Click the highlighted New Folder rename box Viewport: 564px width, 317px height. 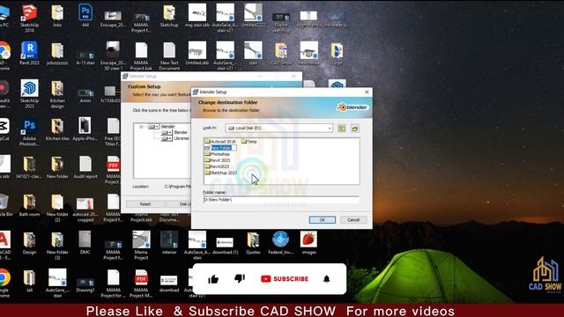coord(223,148)
